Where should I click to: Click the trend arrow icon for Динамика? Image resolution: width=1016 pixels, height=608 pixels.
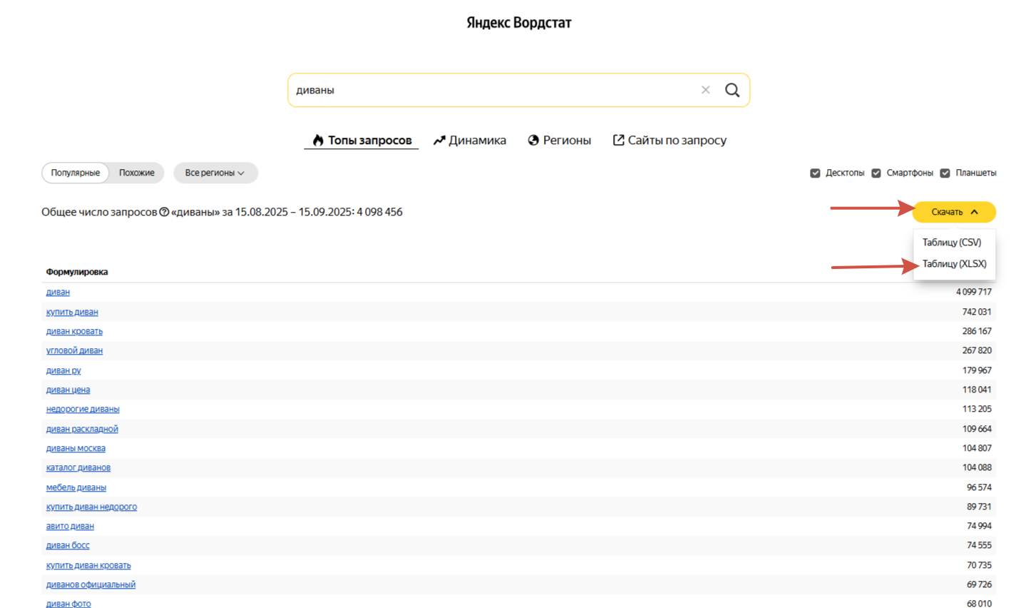[439, 141]
